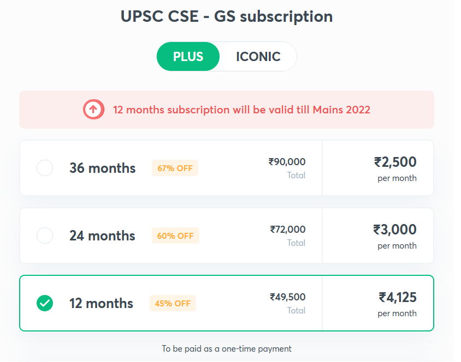The image size is (461, 362).
Task: Select the 36 months radio button
Action: click(x=45, y=168)
